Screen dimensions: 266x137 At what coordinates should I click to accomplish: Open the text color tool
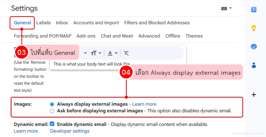(110, 53)
